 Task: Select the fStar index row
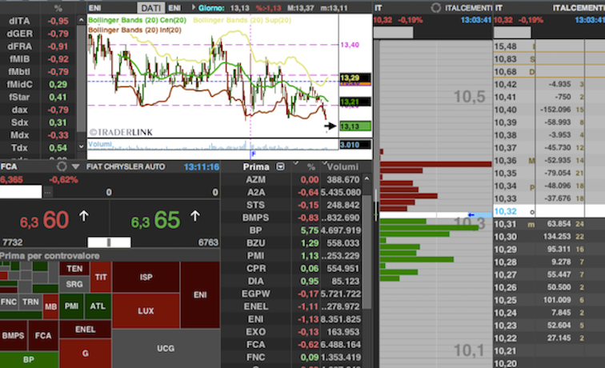[x=38, y=97]
